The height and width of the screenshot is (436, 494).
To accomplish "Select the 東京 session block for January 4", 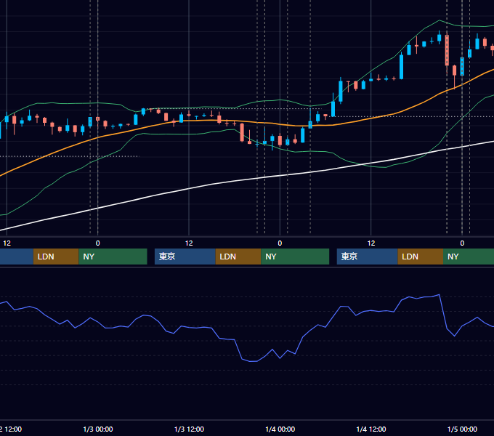I will click(368, 257).
